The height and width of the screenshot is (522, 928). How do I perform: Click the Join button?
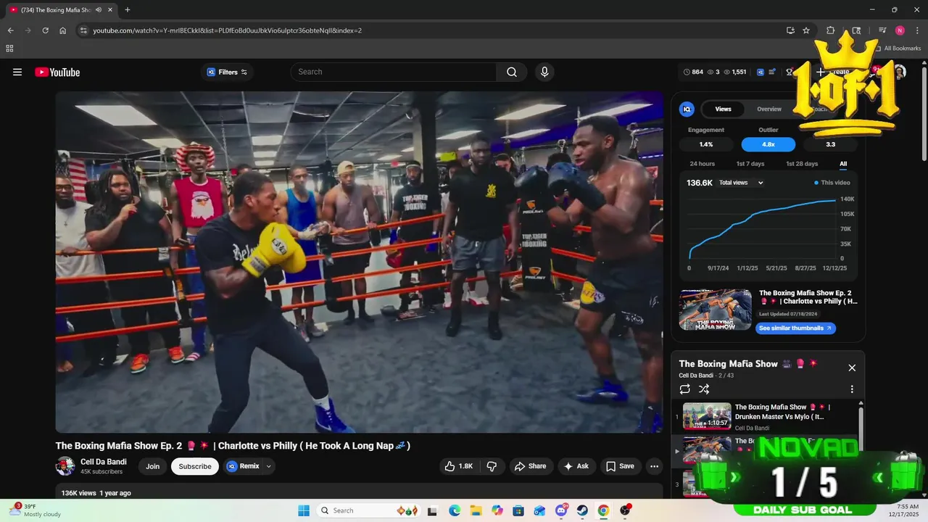(x=152, y=466)
